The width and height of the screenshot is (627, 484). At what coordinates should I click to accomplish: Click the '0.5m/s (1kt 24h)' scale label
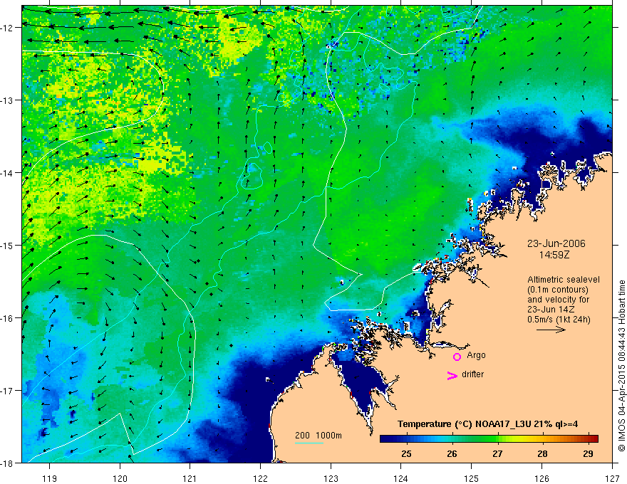pos(559,320)
